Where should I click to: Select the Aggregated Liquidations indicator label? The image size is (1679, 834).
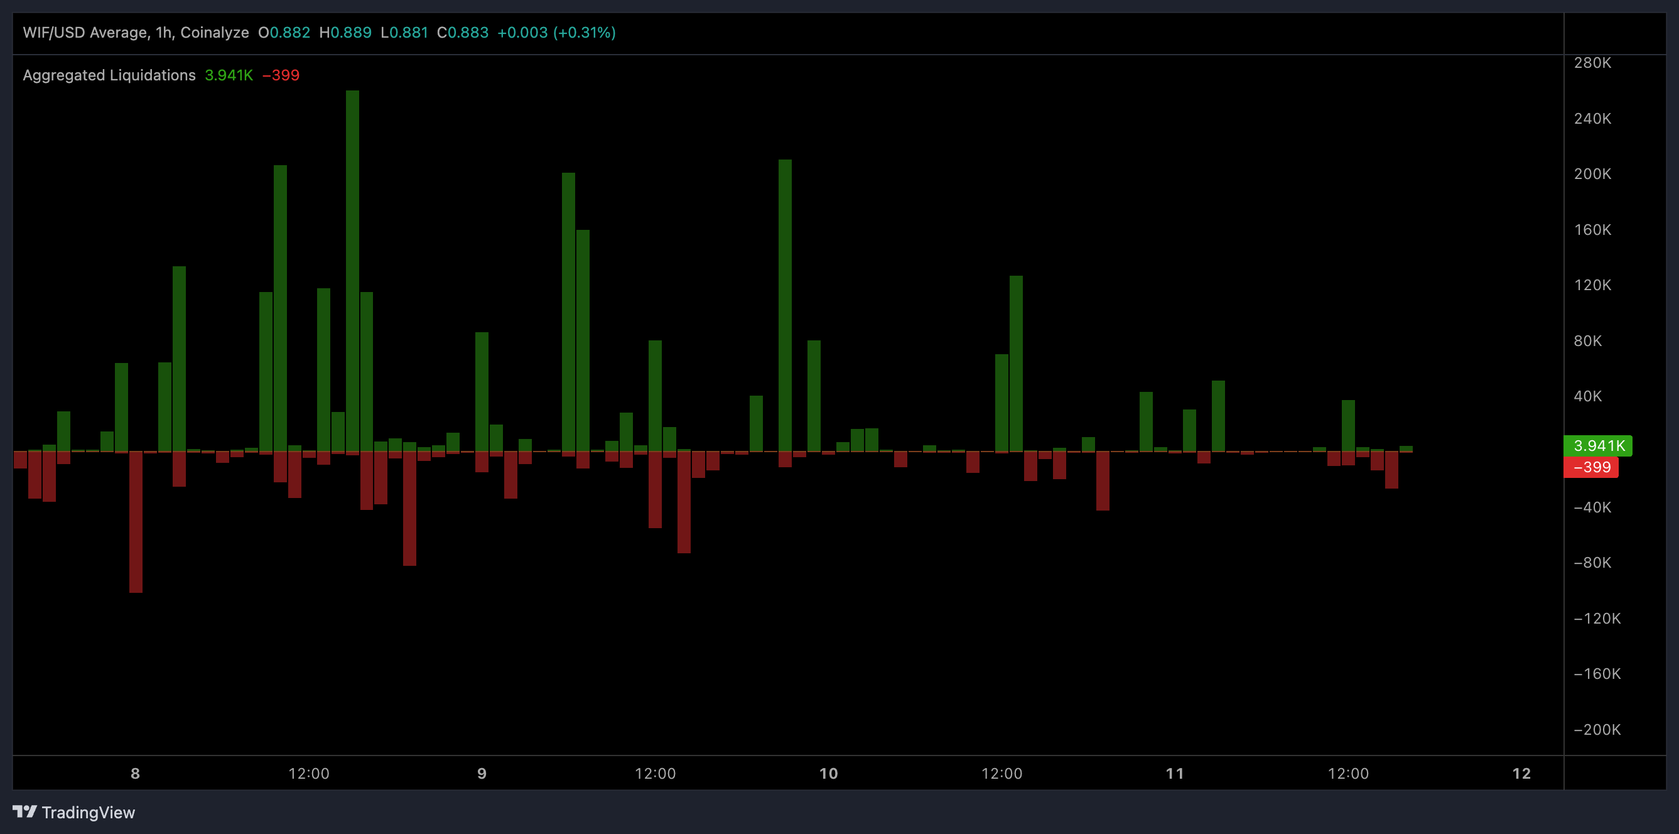point(108,75)
